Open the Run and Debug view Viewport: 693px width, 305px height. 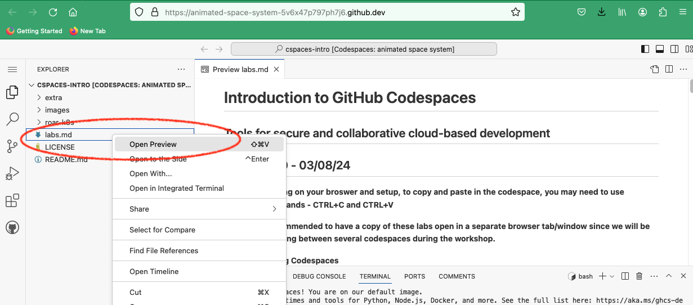[x=12, y=173]
